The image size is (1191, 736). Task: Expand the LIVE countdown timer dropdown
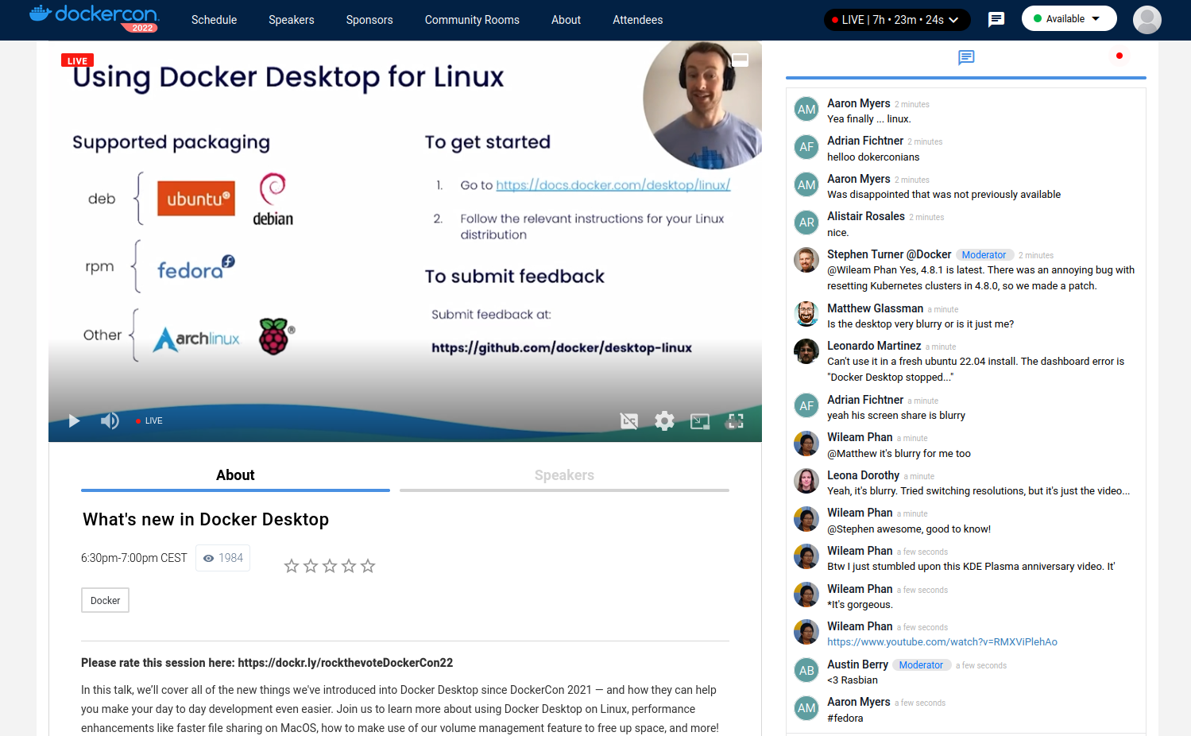point(896,20)
